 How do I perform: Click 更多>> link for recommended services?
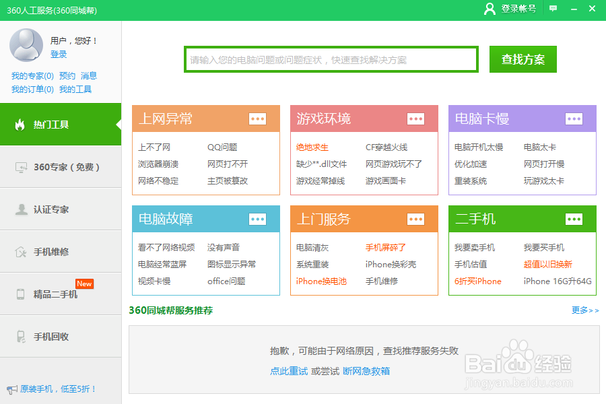pos(585,310)
